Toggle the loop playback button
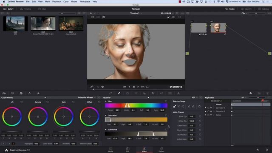This screenshot has height=153, width=272. (x=147, y=87)
